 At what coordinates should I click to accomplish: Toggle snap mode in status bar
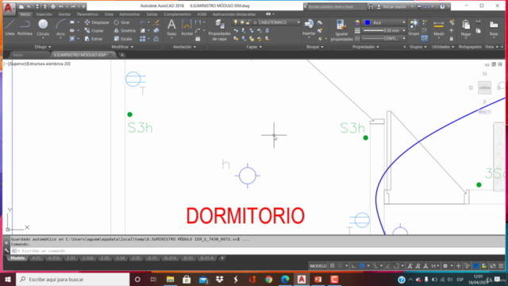(341, 266)
